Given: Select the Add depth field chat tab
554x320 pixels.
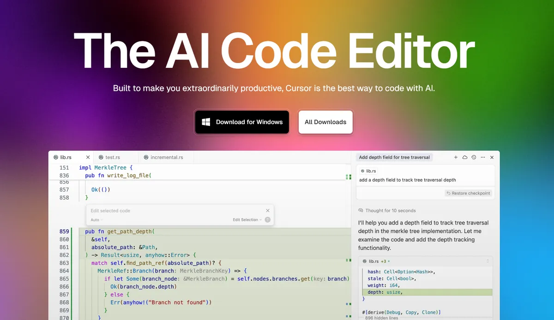Looking at the screenshot, I should (x=394, y=157).
